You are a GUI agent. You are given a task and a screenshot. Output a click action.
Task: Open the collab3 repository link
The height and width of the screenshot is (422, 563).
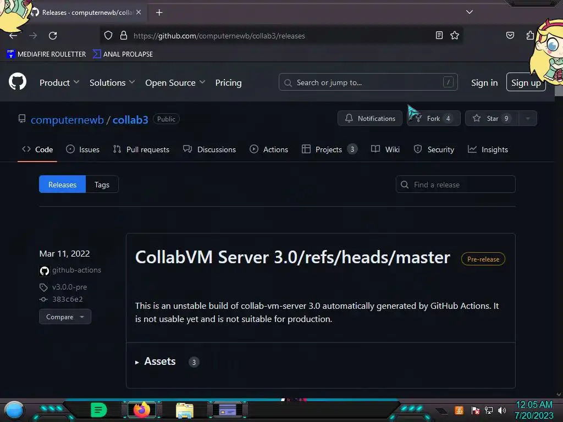(x=130, y=120)
